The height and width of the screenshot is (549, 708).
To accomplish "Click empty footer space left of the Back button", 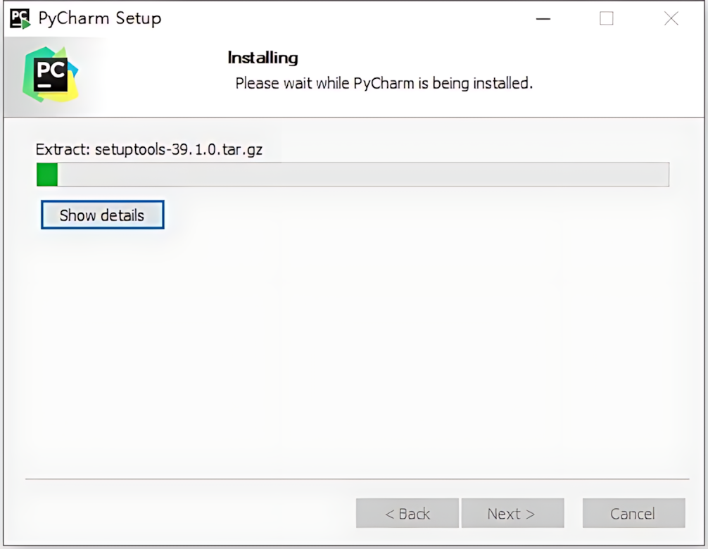I will pos(189,513).
